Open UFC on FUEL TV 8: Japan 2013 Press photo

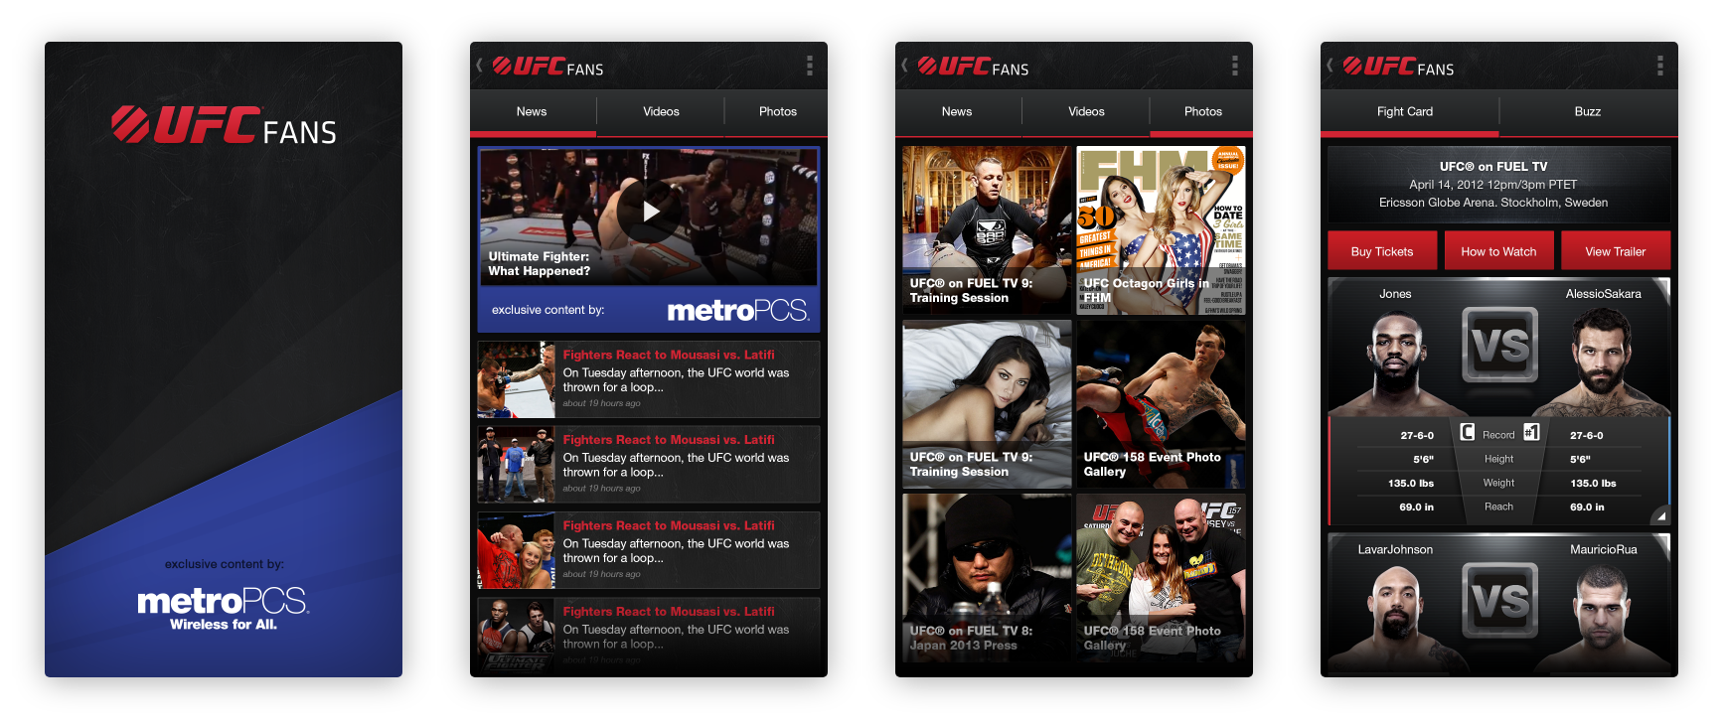(987, 578)
